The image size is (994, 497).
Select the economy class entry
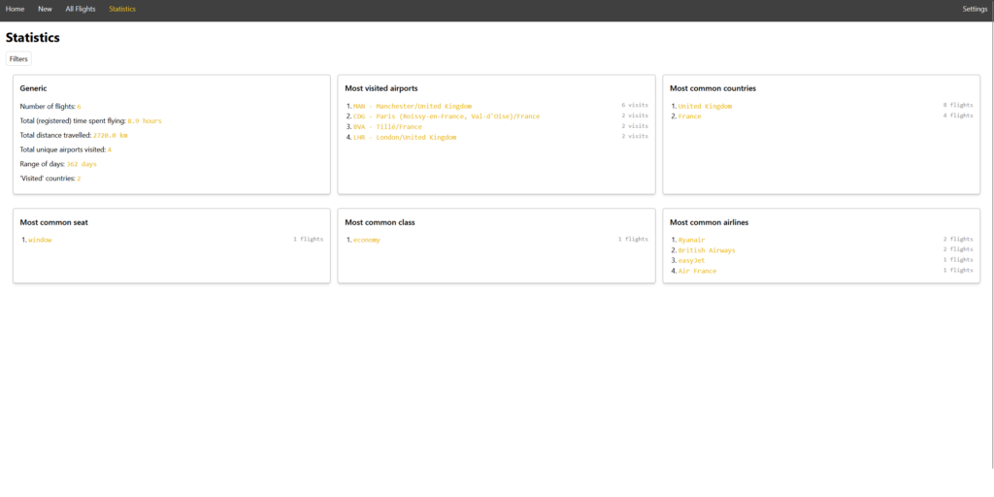tap(366, 240)
